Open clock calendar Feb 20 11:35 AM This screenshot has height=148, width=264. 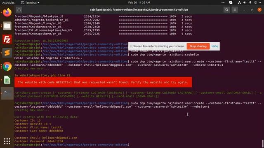139,2
